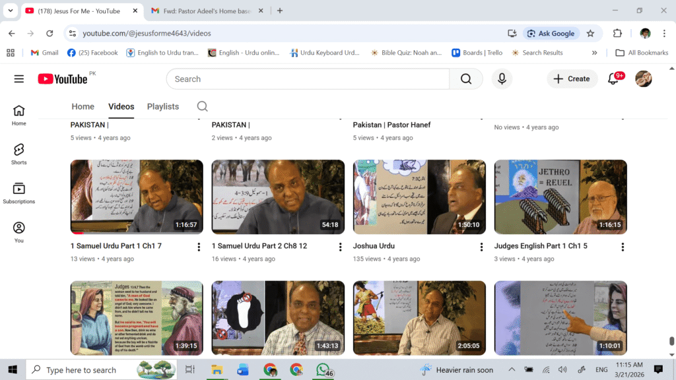
Task: Click the Create button
Action: [x=572, y=79]
